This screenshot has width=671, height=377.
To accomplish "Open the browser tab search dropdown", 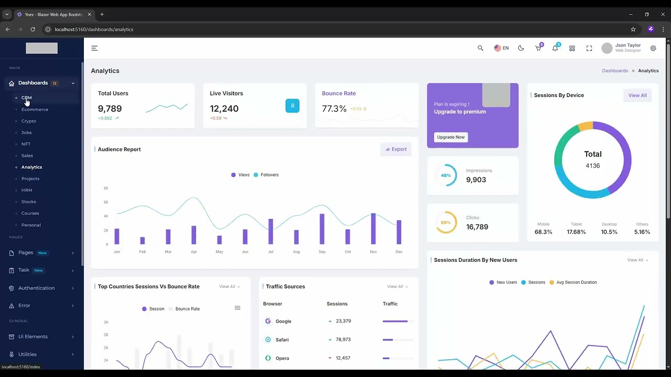I will (7, 14).
